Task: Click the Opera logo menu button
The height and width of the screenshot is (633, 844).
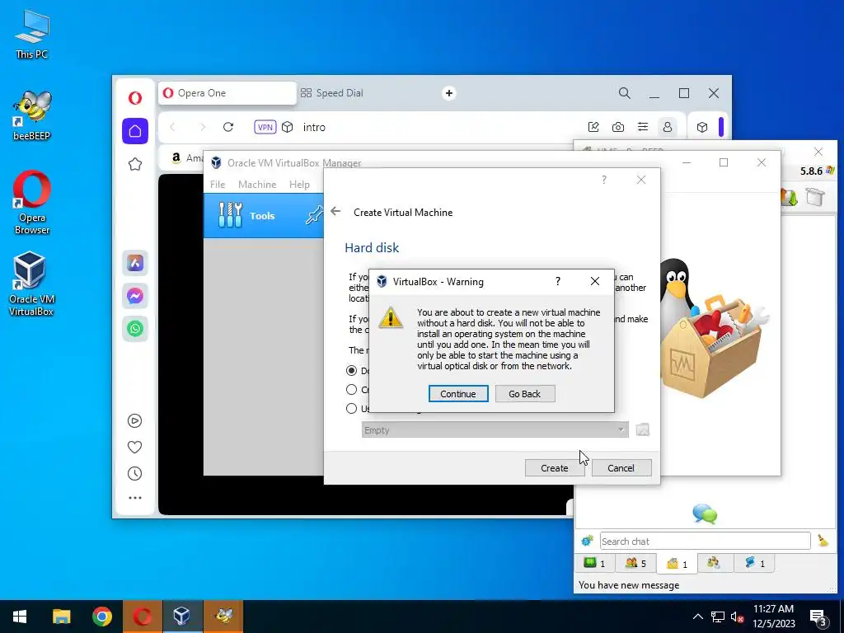Action: 135,98
